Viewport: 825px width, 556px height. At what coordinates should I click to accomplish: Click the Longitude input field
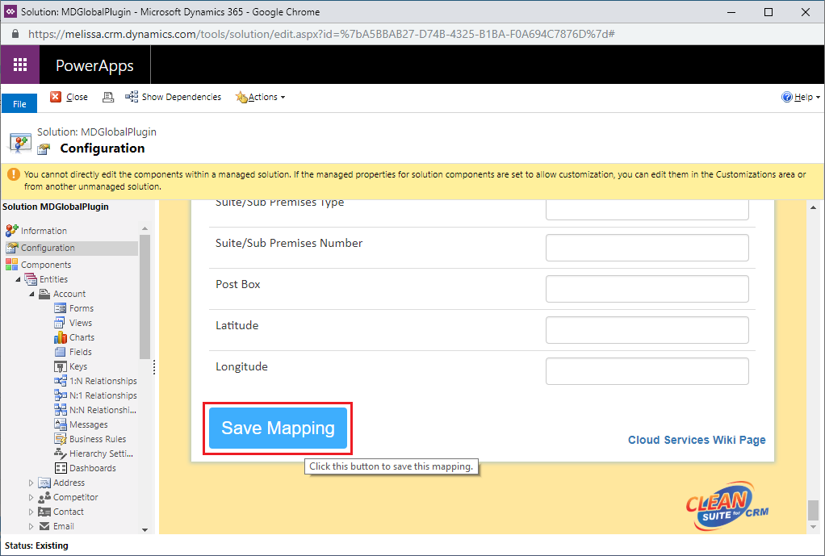click(647, 371)
